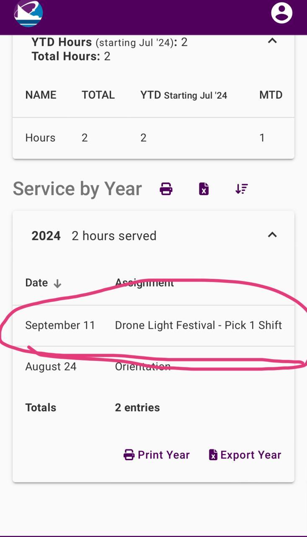Collapse the YTD Hours summary panel
This screenshot has height=537, width=307.
272,41
